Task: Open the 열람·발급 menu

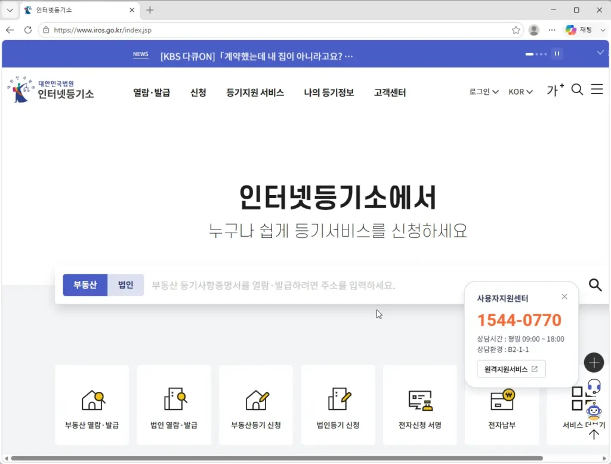Action: [x=152, y=92]
